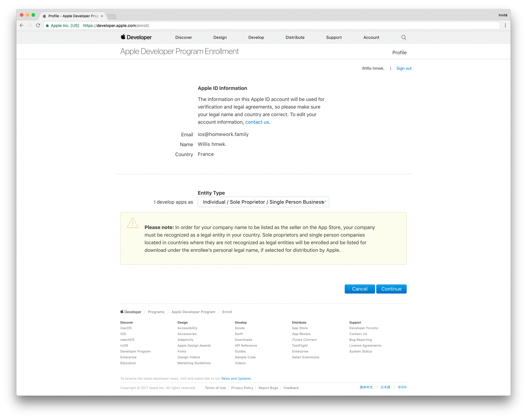Viewport: 527px width, 419px height.
Task: Click the Profile step label
Action: coord(399,53)
